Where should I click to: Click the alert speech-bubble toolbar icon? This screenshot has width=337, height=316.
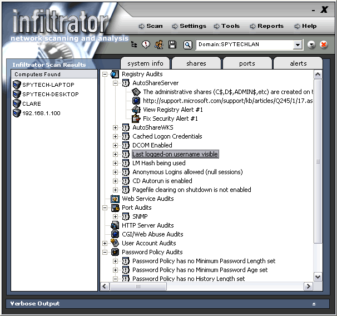click(x=146, y=45)
